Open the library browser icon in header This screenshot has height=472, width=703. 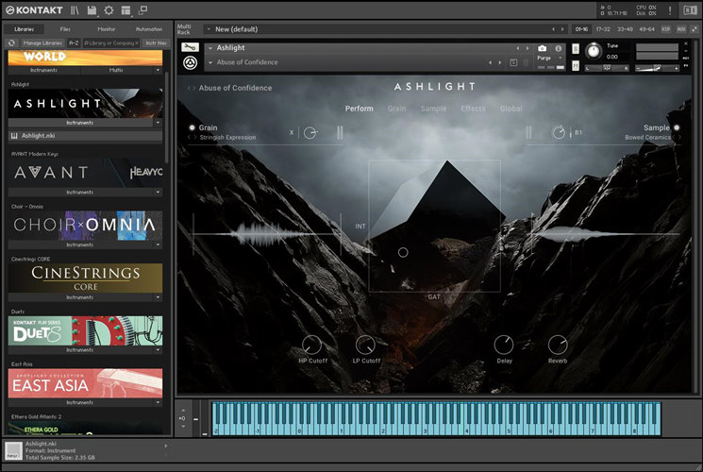point(75,10)
